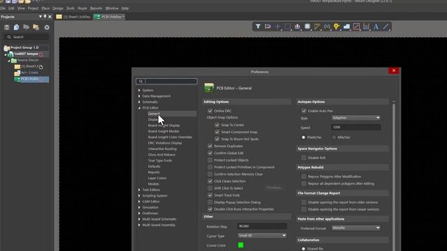The width and height of the screenshot is (447, 251).
Task: Collapse the PCB Editor node
Action: [x=139, y=108]
